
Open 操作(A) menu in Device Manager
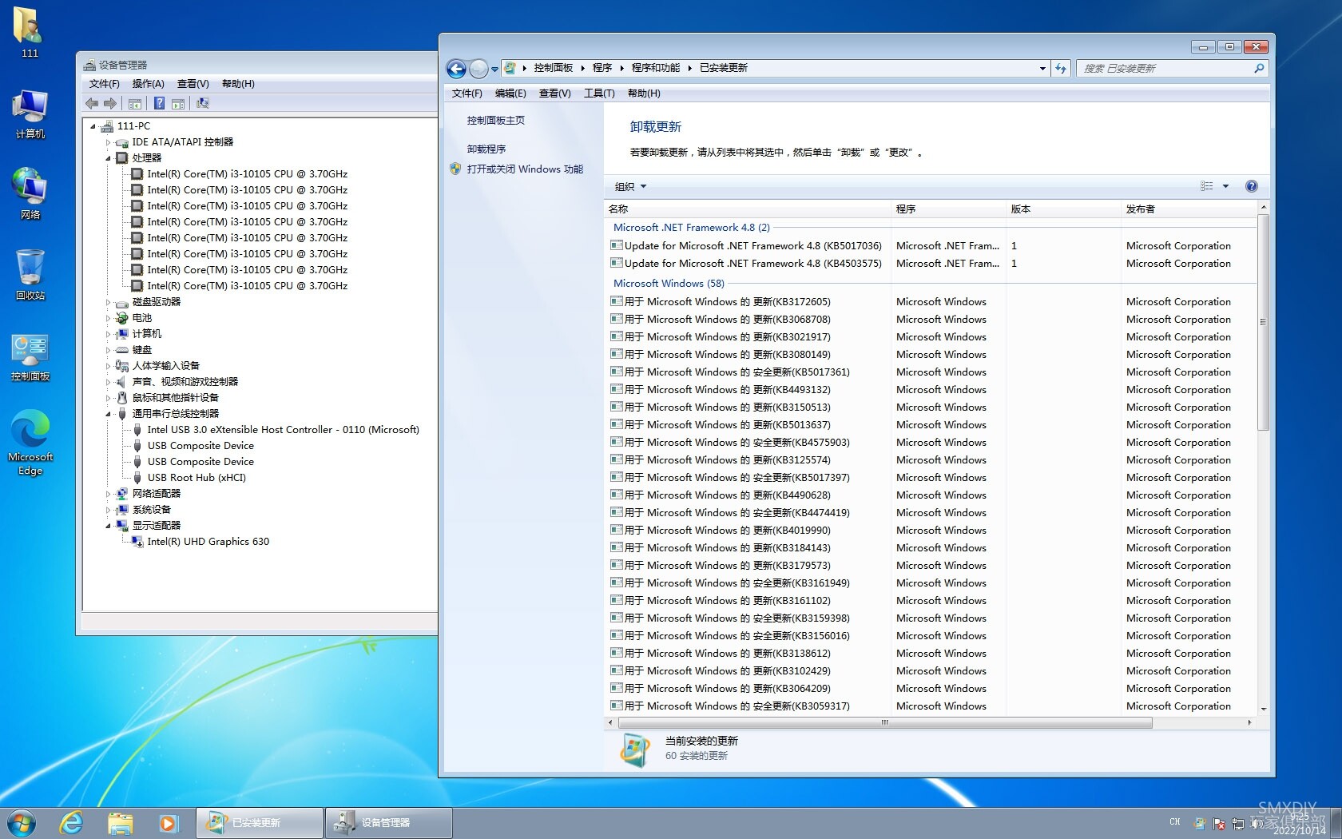pos(148,84)
